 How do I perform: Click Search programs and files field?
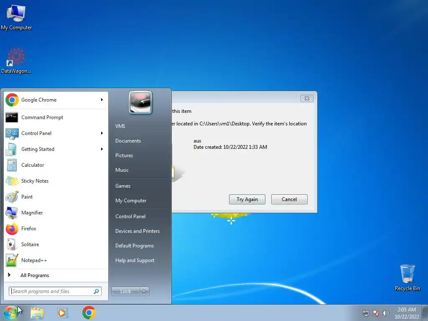point(55,291)
